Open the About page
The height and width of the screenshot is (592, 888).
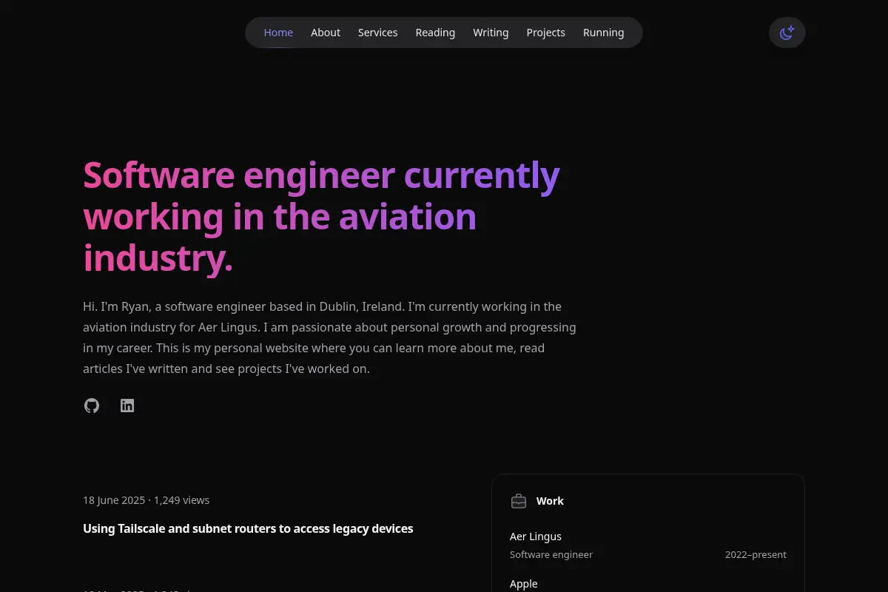[x=326, y=33]
